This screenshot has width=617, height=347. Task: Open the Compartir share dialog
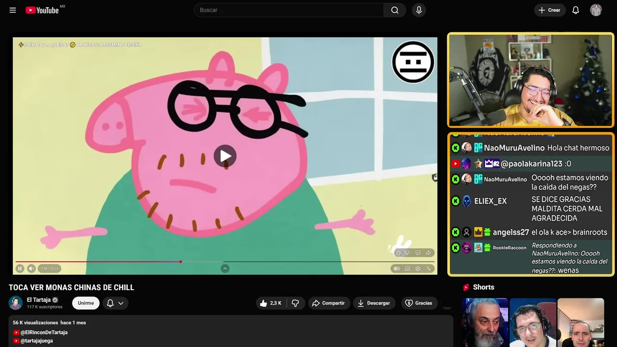[x=328, y=303]
